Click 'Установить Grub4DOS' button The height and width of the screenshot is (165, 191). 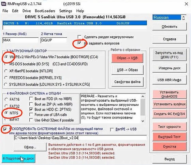click(x=170, y=94)
